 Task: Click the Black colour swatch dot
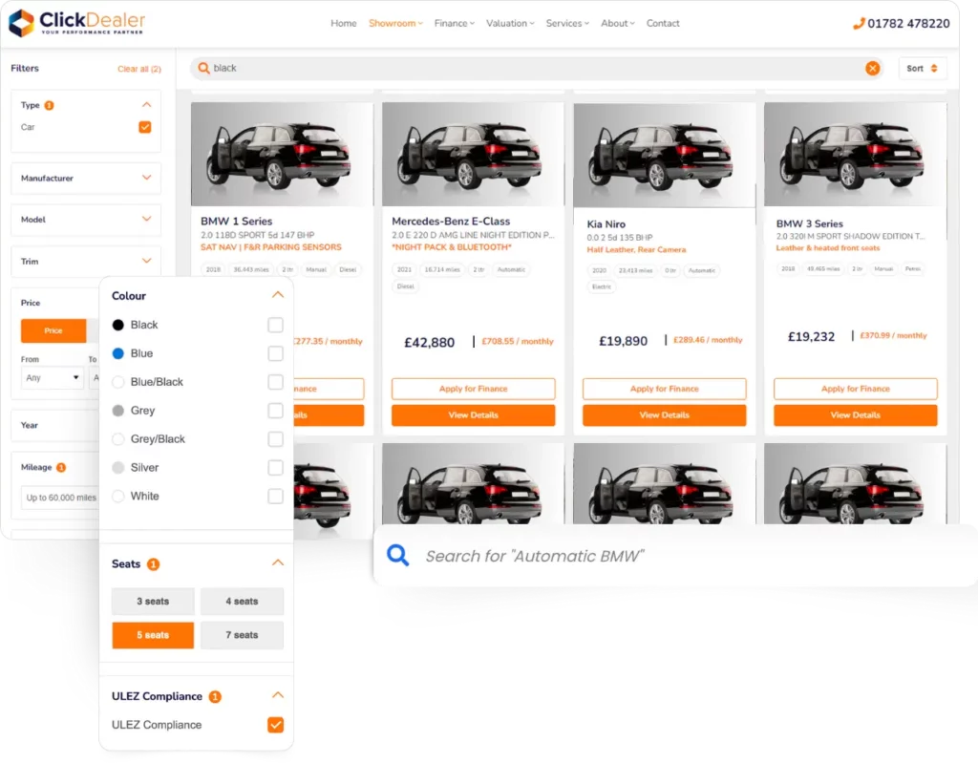[x=117, y=325]
